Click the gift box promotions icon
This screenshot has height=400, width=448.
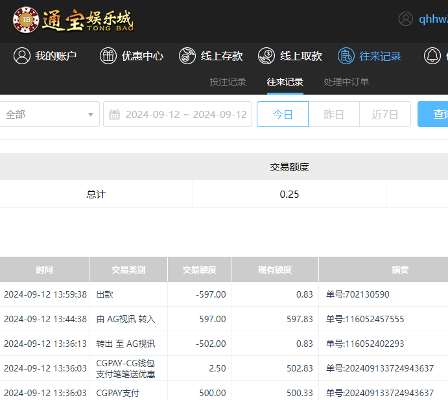click(108, 56)
